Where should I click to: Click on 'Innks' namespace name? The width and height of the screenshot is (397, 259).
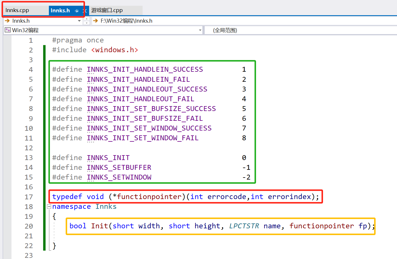pyautogui.click(x=106, y=207)
